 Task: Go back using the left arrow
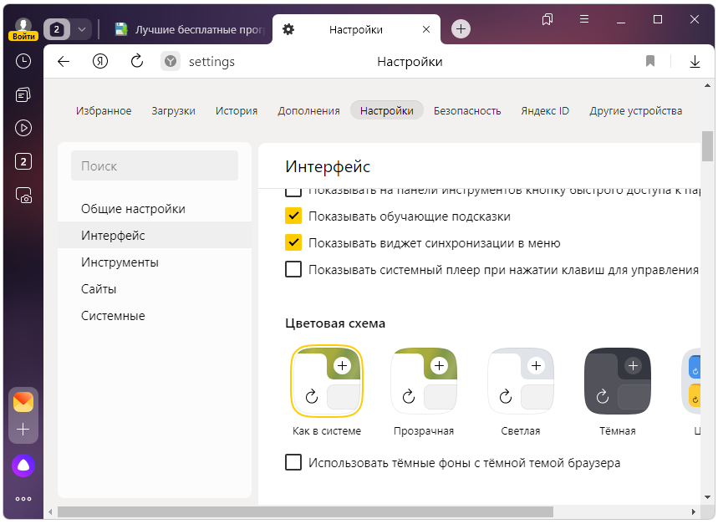coord(63,61)
